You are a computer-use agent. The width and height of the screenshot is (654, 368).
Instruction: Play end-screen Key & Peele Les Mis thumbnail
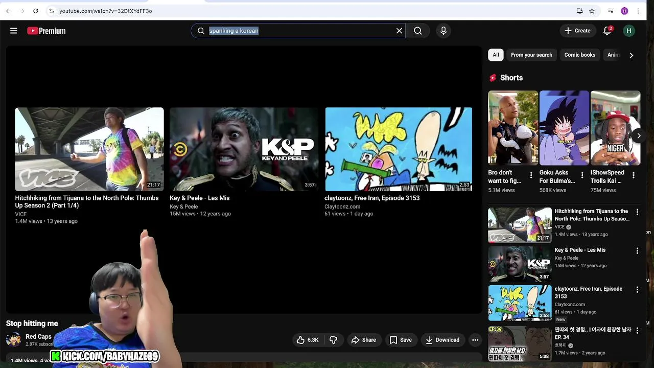tap(244, 149)
